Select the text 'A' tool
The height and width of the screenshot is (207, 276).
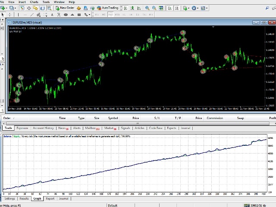point(52,15)
